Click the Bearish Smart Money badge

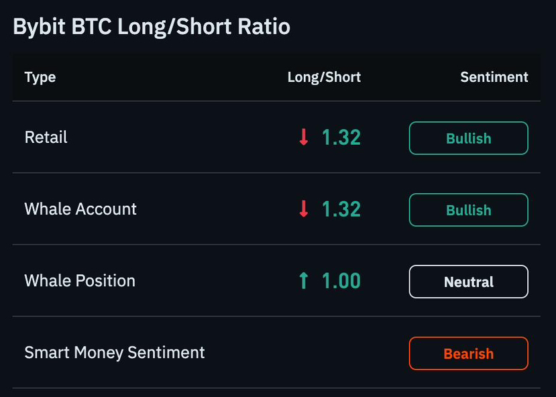(x=468, y=353)
